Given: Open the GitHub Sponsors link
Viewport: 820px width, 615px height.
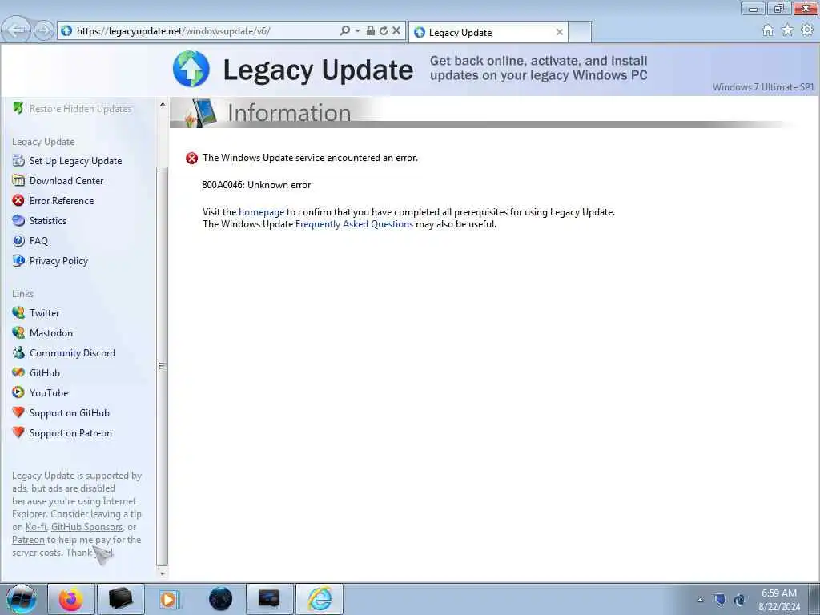Looking at the screenshot, I should [86, 527].
